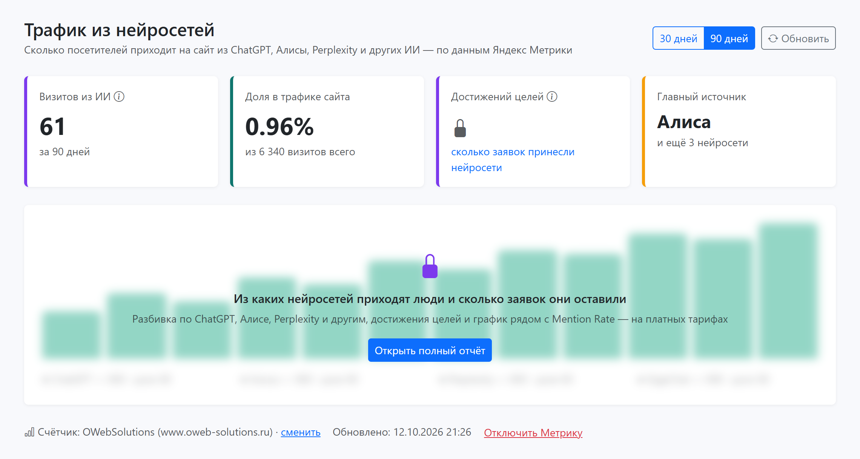This screenshot has width=860, height=459.
Task: Click the purple lock icon over chart
Action: (x=430, y=266)
